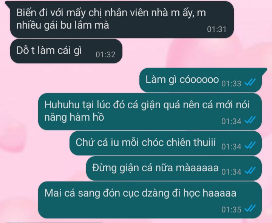Select the 'Làm gì cóooooo' message bubble
This screenshot has width=272, height=223.
coord(201,80)
